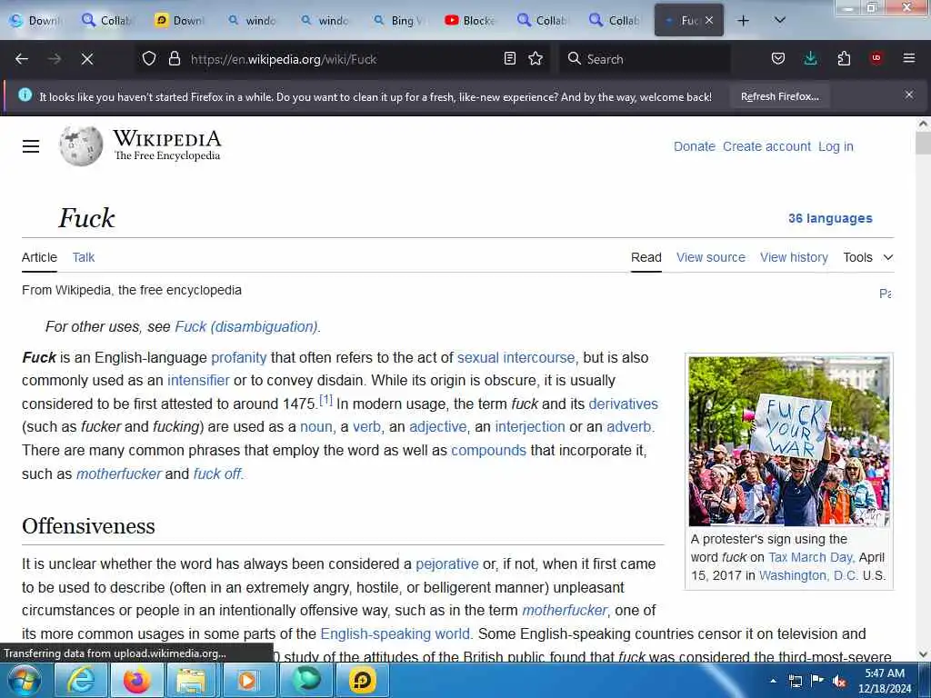This screenshot has height=698, width=931.
Task: Click the Firefox Search box
Action: click(645, 59)
